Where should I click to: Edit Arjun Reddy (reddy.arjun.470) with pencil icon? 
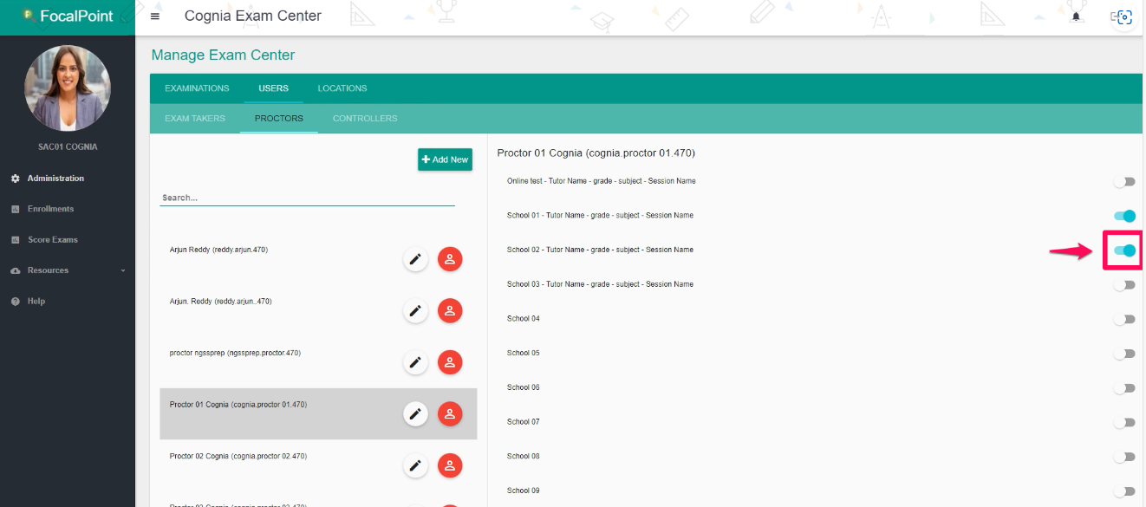point(415,259)
